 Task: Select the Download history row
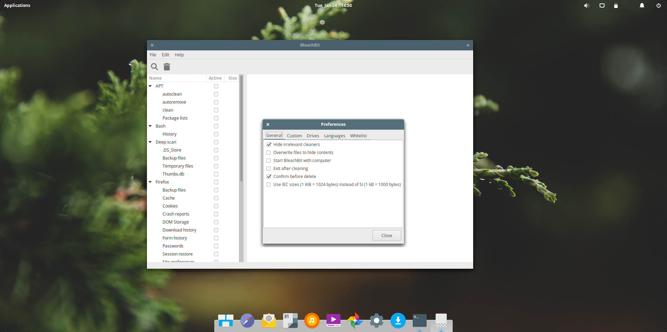tap(193, 230)
